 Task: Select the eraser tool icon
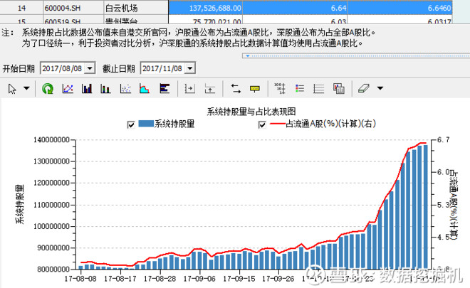pos(364,89)
